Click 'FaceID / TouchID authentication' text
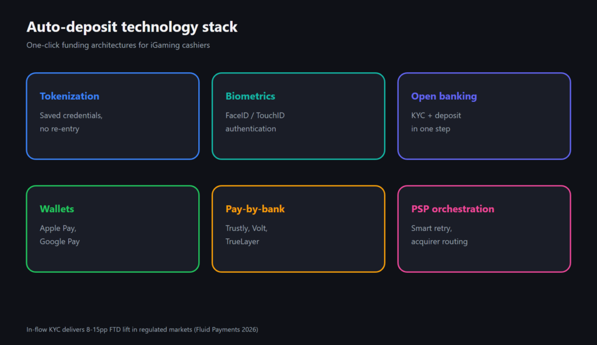597x345 pixels. click(x=255, y=122)
